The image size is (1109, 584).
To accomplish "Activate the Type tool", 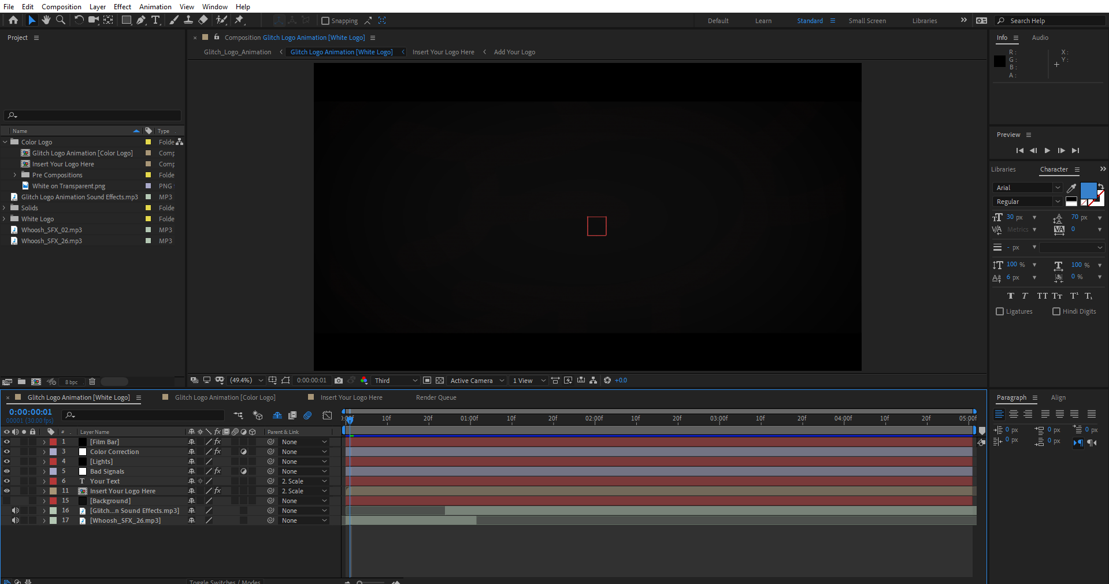I will [x=155, y=20].
